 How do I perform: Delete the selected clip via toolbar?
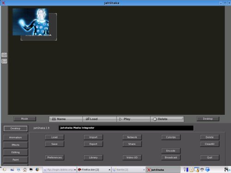pyautogui.click(x=167, y=119)
